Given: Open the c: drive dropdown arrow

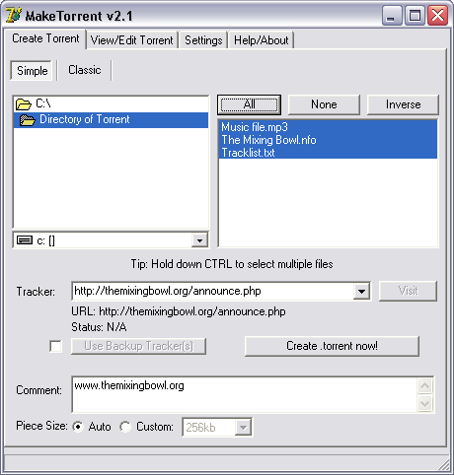Looking at the screenshot, I should click(199, 240).
